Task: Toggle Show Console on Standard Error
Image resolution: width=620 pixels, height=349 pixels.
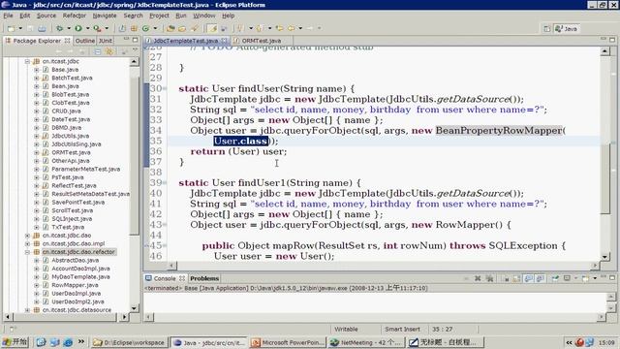Action: (540, 278)
